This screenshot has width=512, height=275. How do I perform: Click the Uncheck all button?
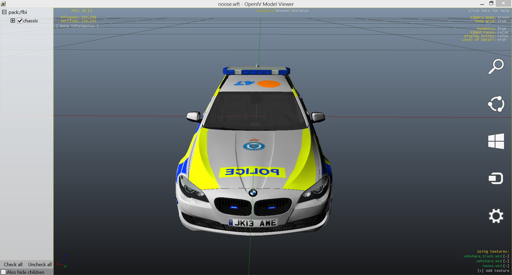click(x=40, y=265)
